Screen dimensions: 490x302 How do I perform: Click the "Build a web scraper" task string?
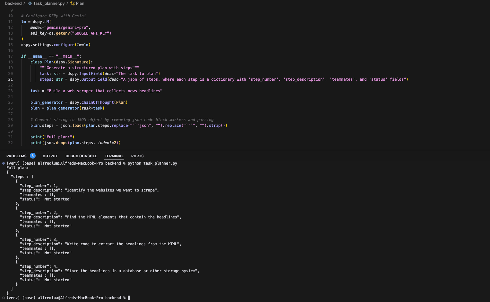105,91
